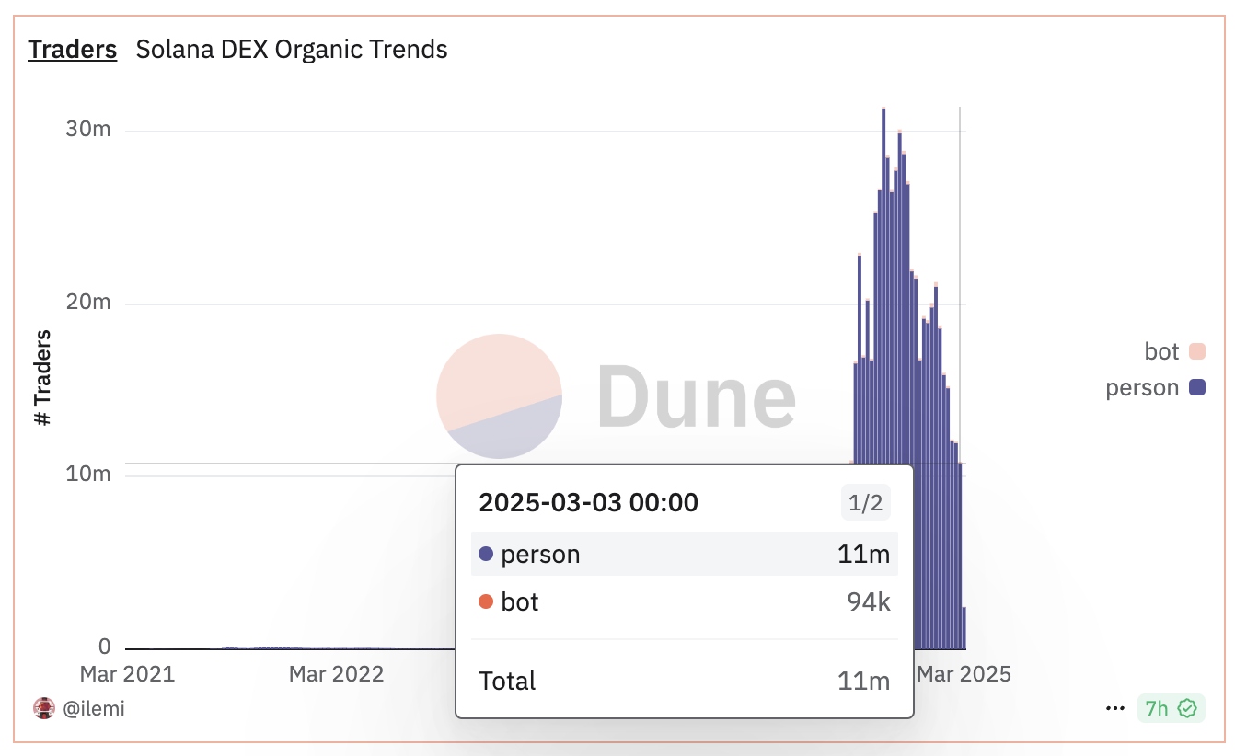Click the @ilemi author avatar
This screenshot has width=1235, height=756.
pyautogui.click(x=44, y=708)
